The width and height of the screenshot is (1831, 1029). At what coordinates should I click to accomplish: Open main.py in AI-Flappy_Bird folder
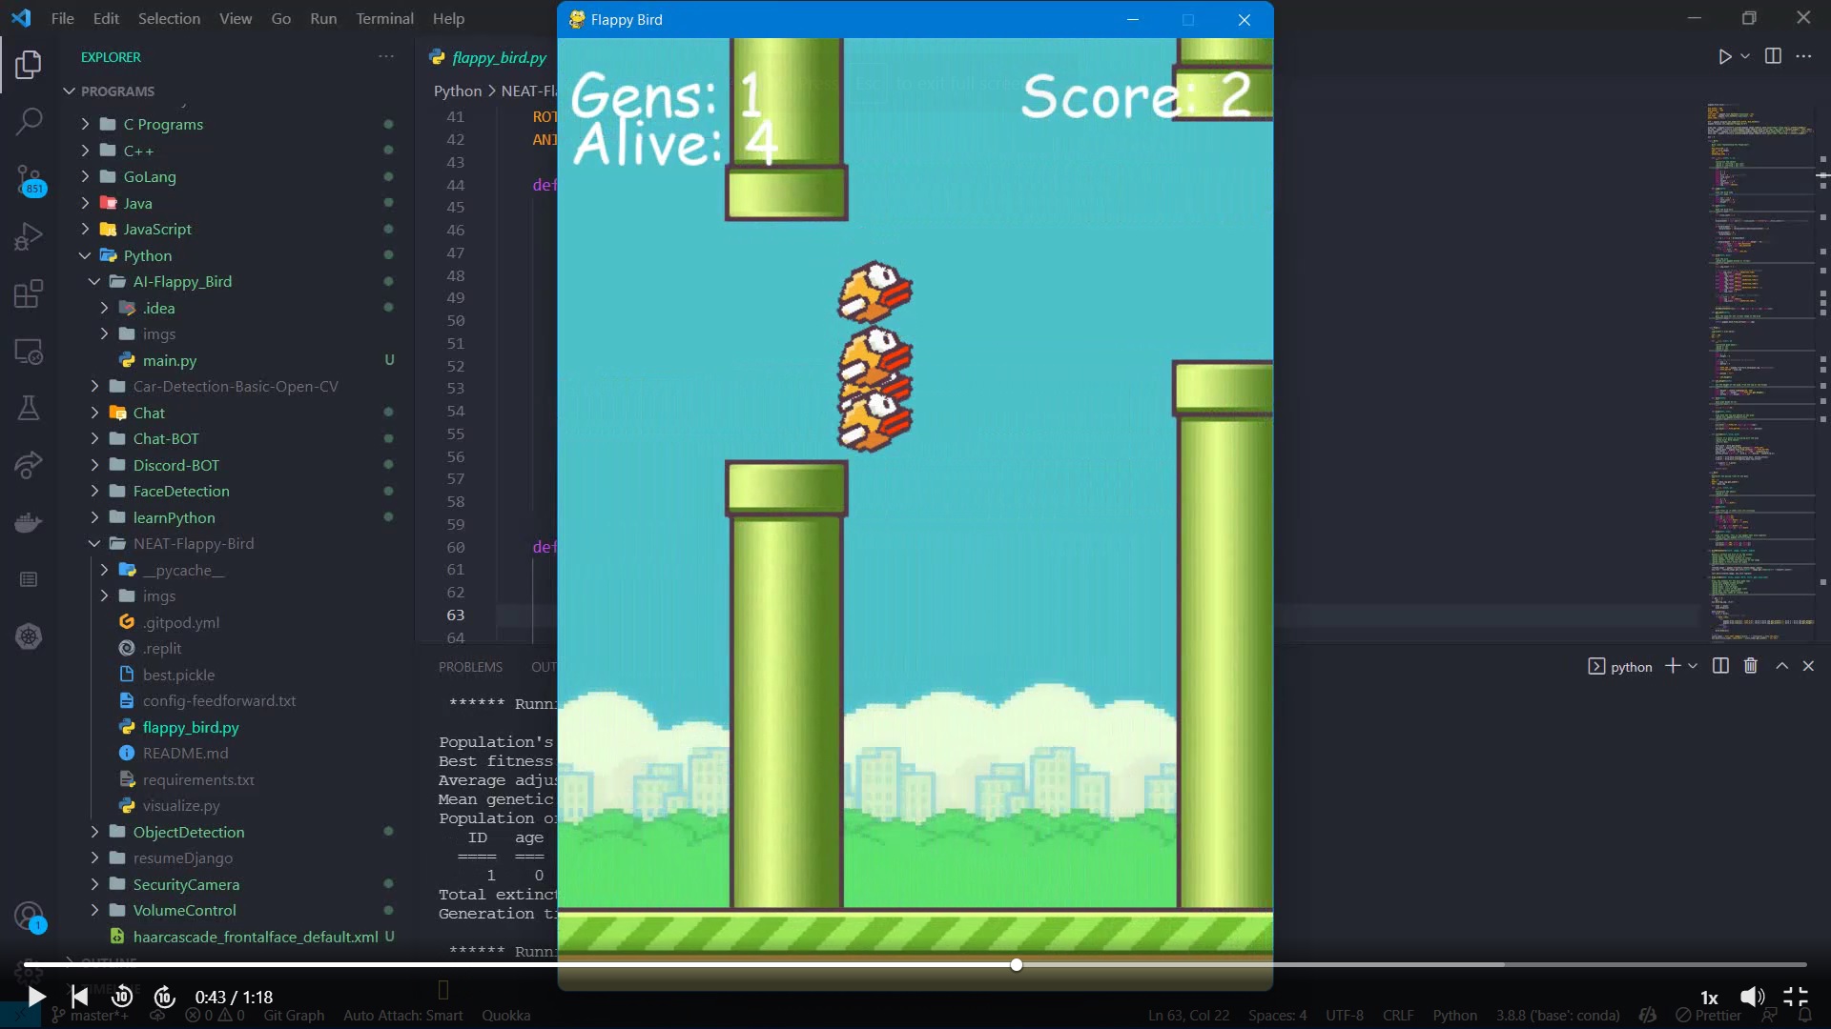(169, 360)
